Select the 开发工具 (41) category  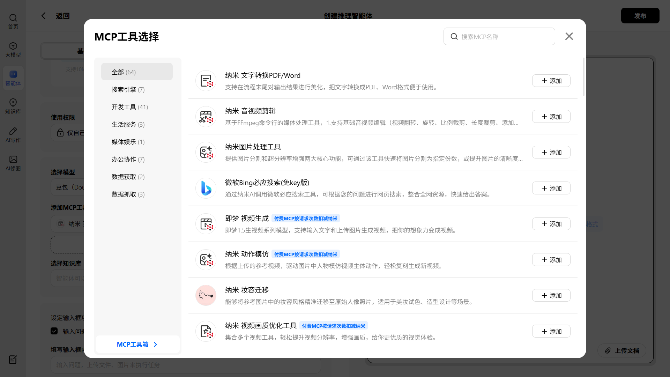[129, 107]
